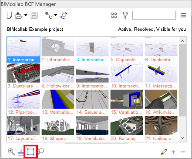Click the scrollbar up arrow
This screenshot has width=192, height=159.
182,41
